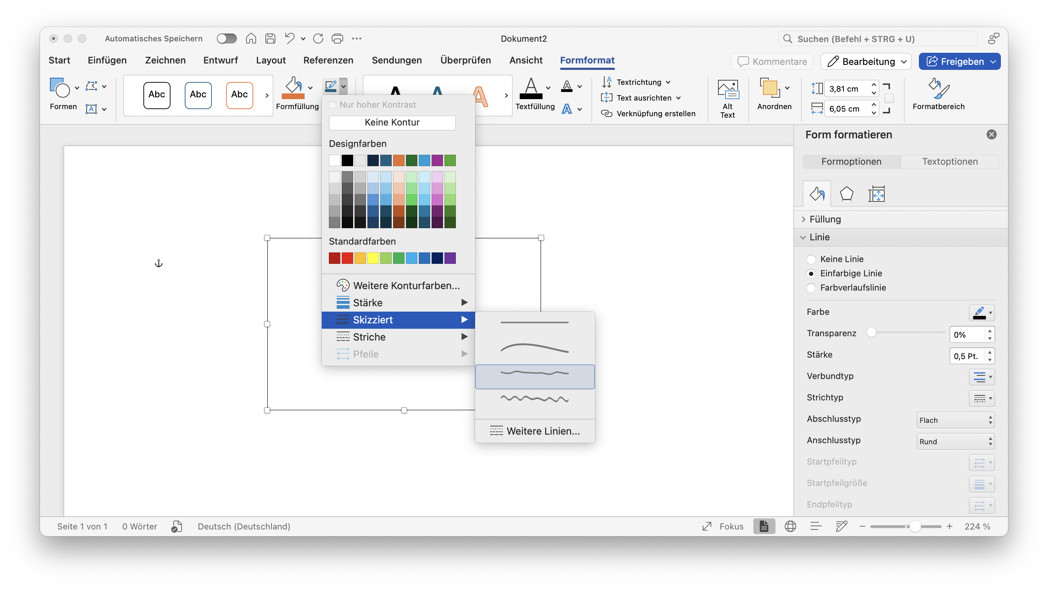Screen dimensions: 1048x589
Task: Click the save disk icon
Action: click(x=270, y=39)
